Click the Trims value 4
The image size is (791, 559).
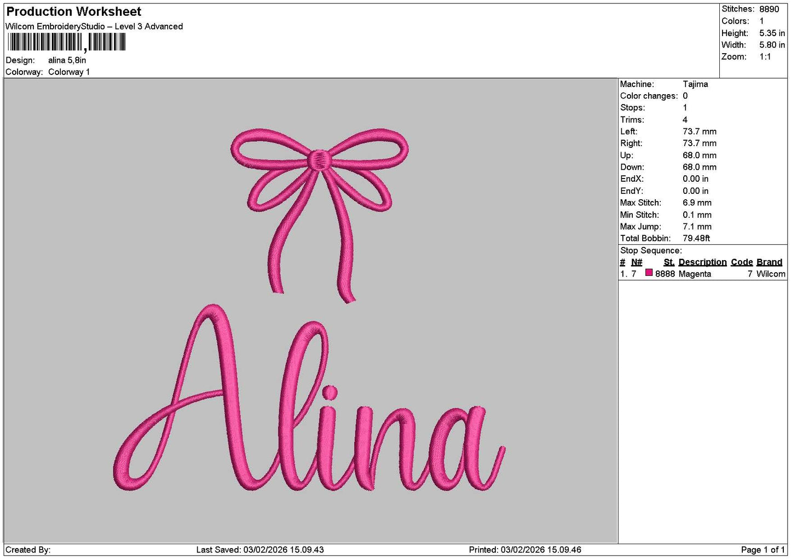click(685, 120)
